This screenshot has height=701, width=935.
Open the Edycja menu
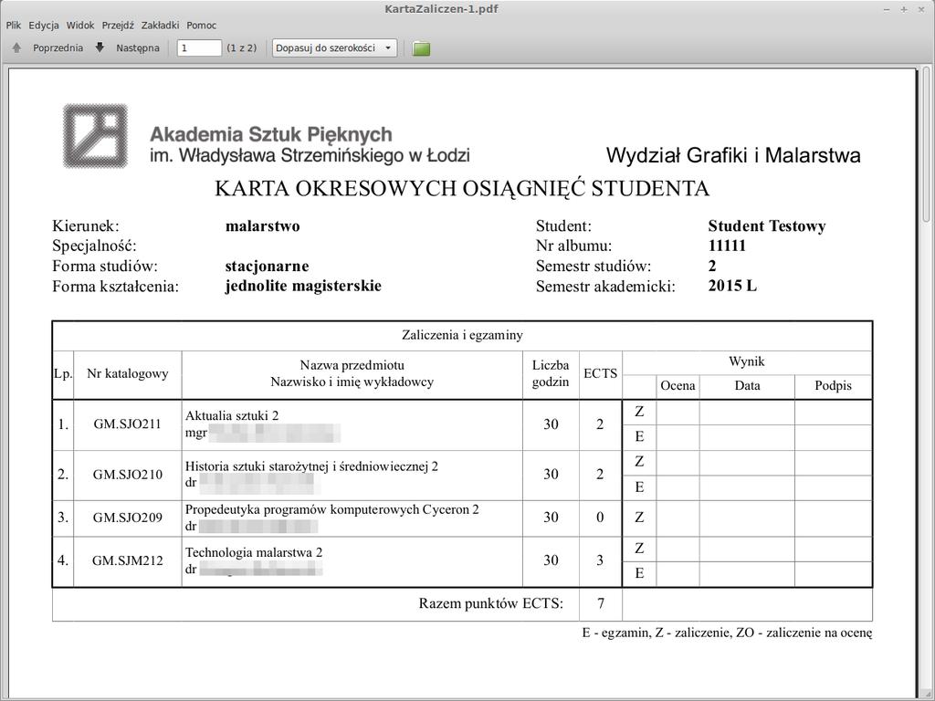pyautogui.click(x=44, y=25)
